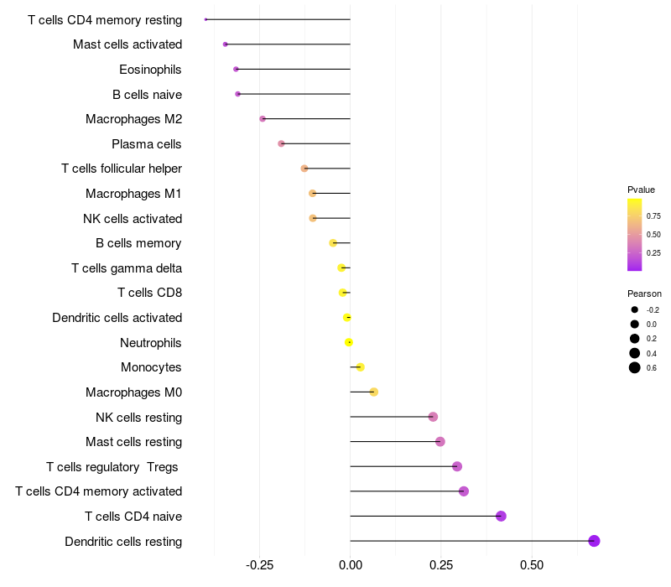Click the T cells CD8 axis label
671x587 pixels.
click(149, 293)
